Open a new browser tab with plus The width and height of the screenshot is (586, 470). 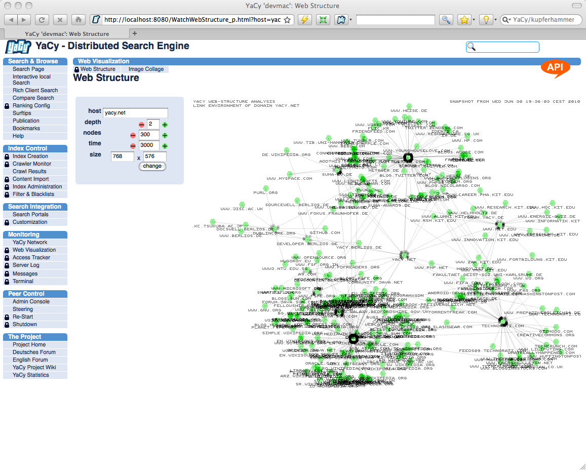click(134, 33)
